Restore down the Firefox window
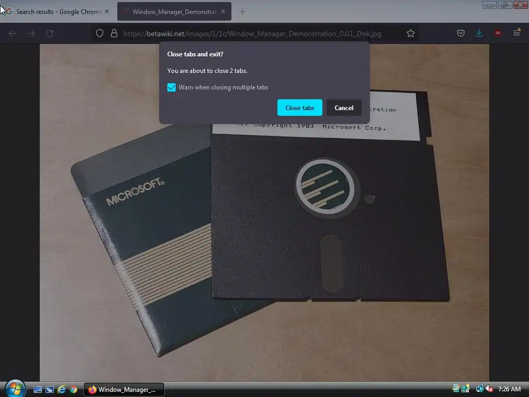Viewport: 529px width, 397px height. pyautogui.click(x=505, y=5)
